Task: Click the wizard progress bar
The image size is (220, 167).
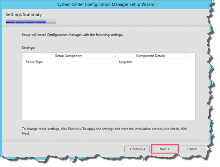Action: coord(31,22)
